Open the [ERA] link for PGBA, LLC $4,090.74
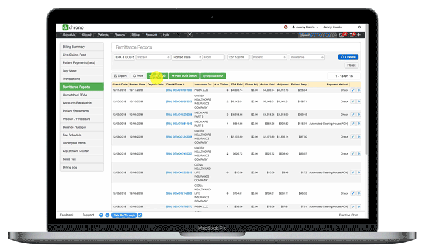This screenshot has width=425, height=251. 179,90
